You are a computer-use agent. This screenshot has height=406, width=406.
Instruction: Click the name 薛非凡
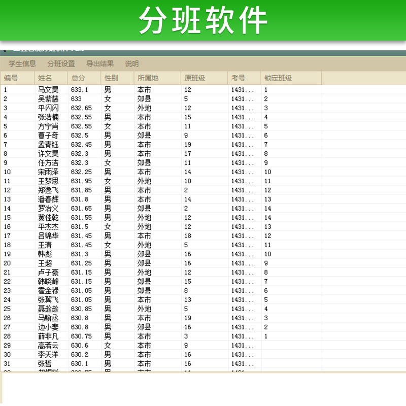(x=48, y=336)
